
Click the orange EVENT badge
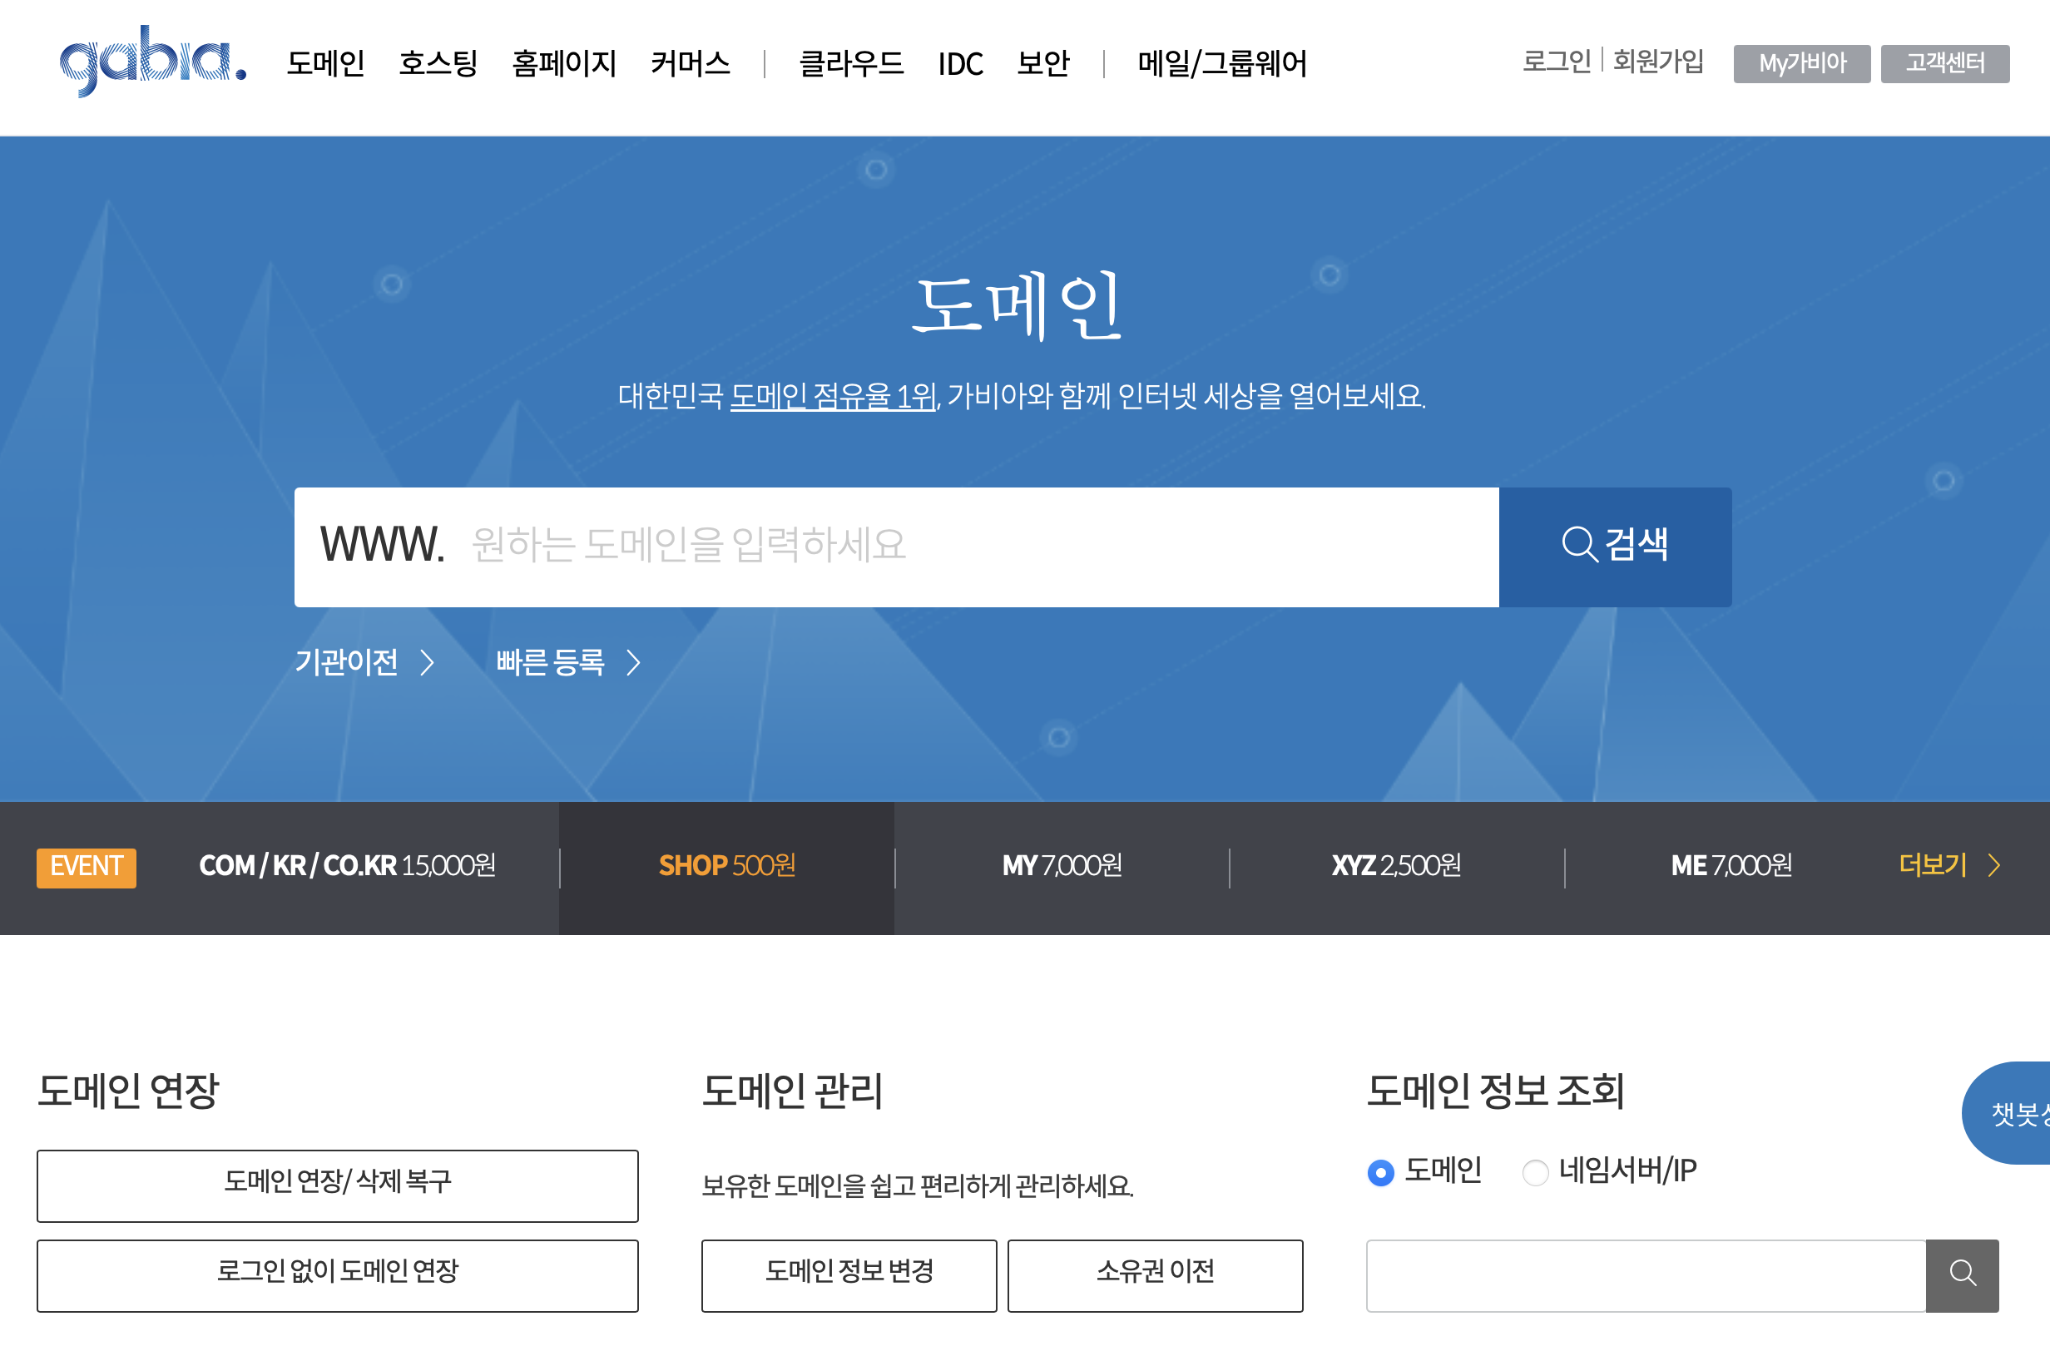tap(87, 866)
